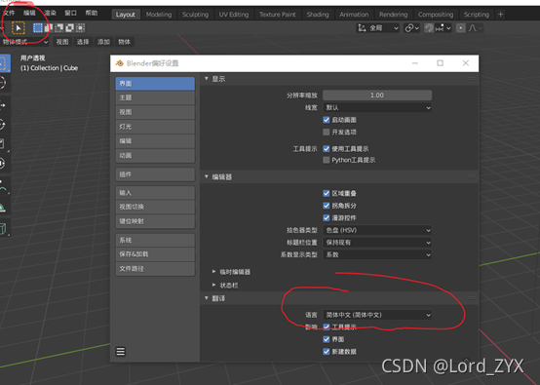Open the 渲染 top menu
This screenshot has height=385, width=540.
pos(51,13)
